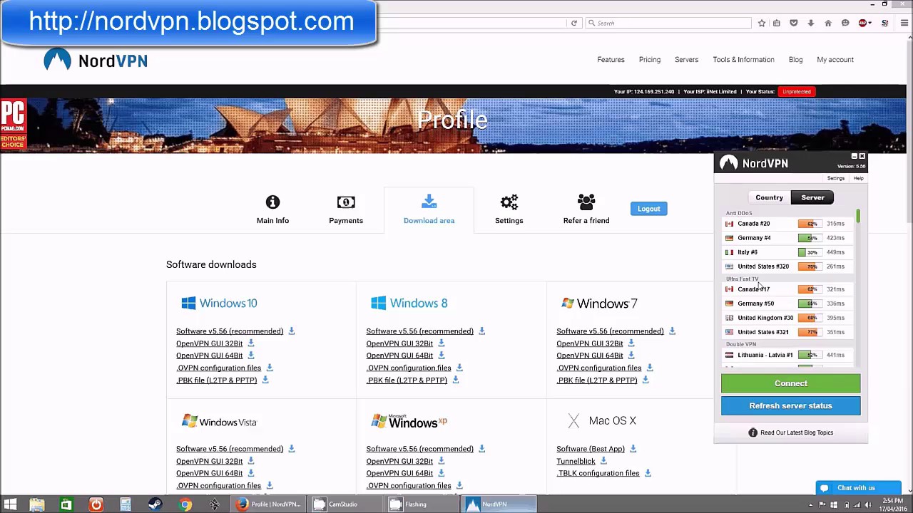Click download icon next to Windows 8 OpenVPN GUI 64Bit
The height and width of the screenshot is (513, 913).
point(441,356)
